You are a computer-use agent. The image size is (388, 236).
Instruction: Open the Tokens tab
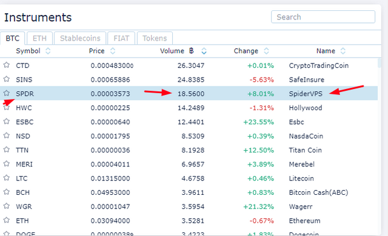[x=155, y=38]
